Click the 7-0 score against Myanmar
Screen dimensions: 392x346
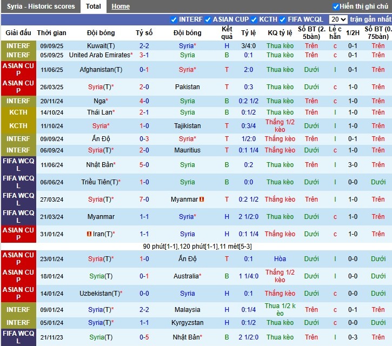point(144,199)
